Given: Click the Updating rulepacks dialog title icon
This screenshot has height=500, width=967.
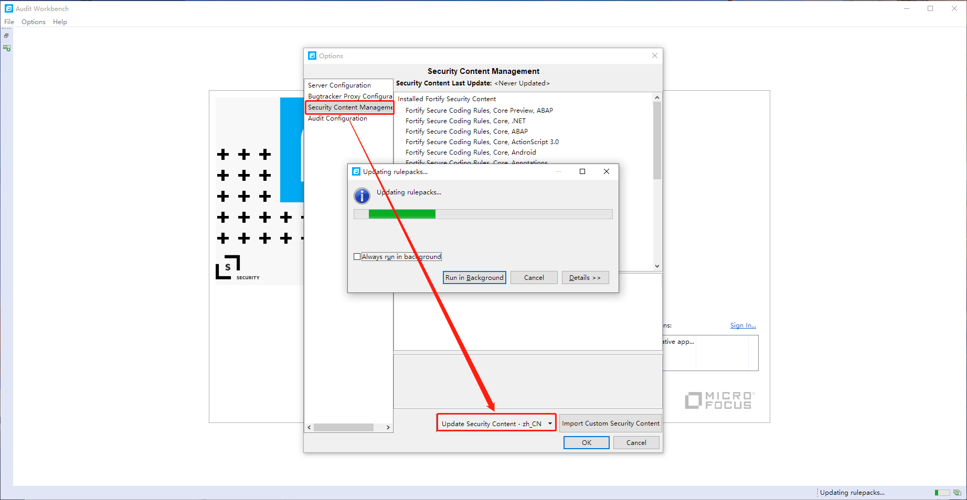Looking at the screenshot, I should [356, 171].
